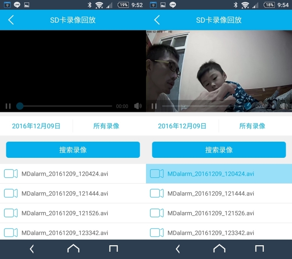Tap Bluetooth icon in left status bar
The image size is (292, 259).
(90, 5)
